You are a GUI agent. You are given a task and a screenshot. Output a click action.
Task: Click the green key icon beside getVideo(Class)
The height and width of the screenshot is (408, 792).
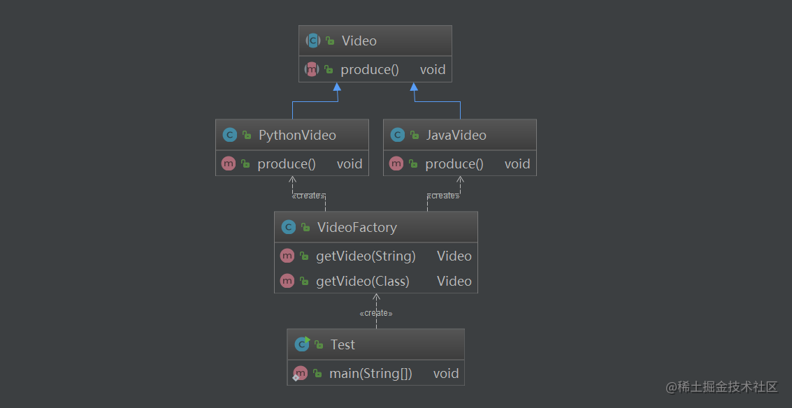[x=303, y=281]
